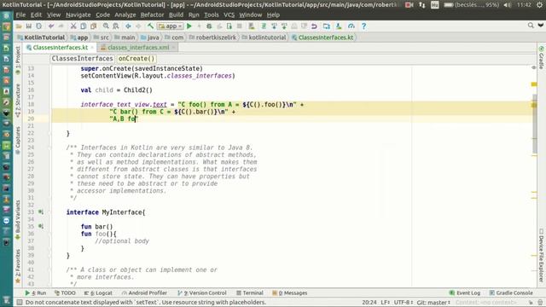This screenshot has width=546, height=307.
Task: Select robertkiszelirk breadcrumb folder
Action: 212,38
